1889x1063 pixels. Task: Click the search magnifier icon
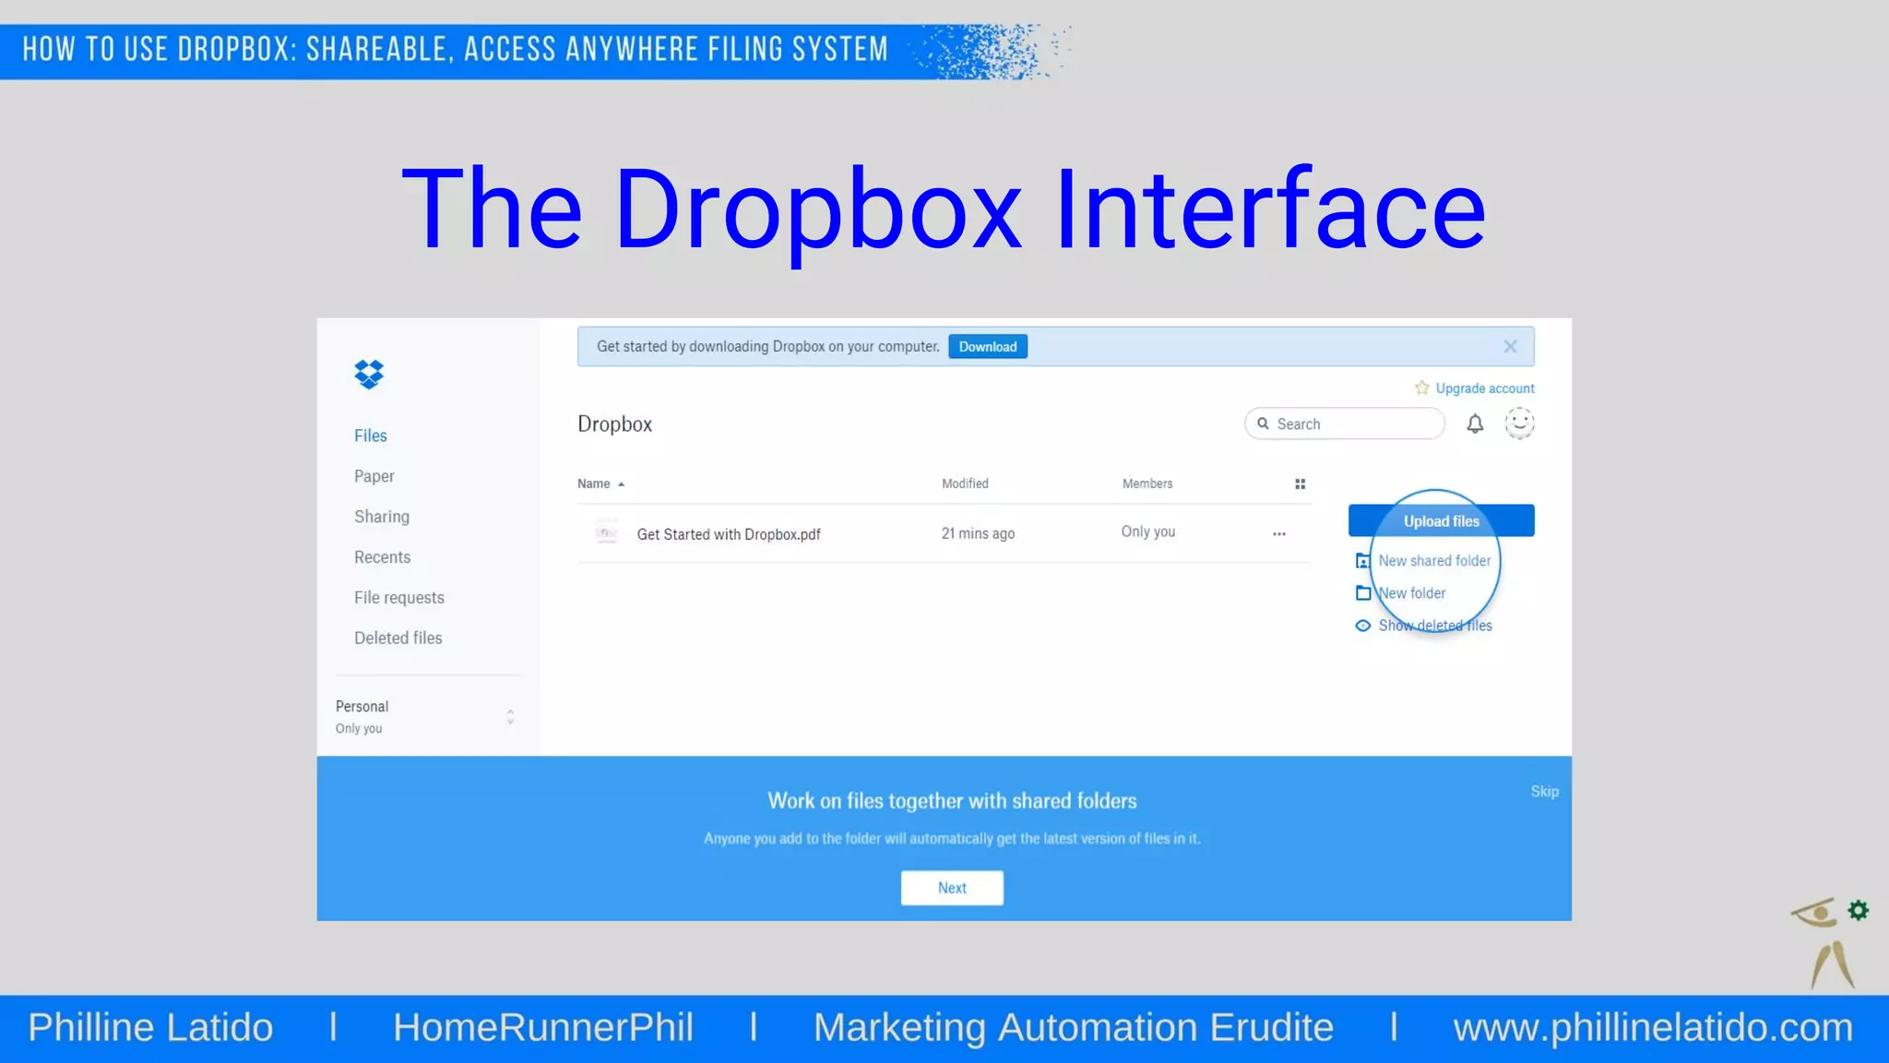click(x=1263, y=424)
